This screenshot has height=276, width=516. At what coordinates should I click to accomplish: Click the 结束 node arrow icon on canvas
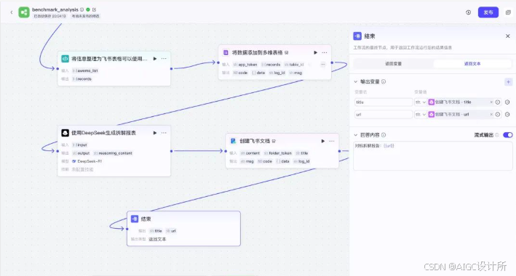point(135,219)
